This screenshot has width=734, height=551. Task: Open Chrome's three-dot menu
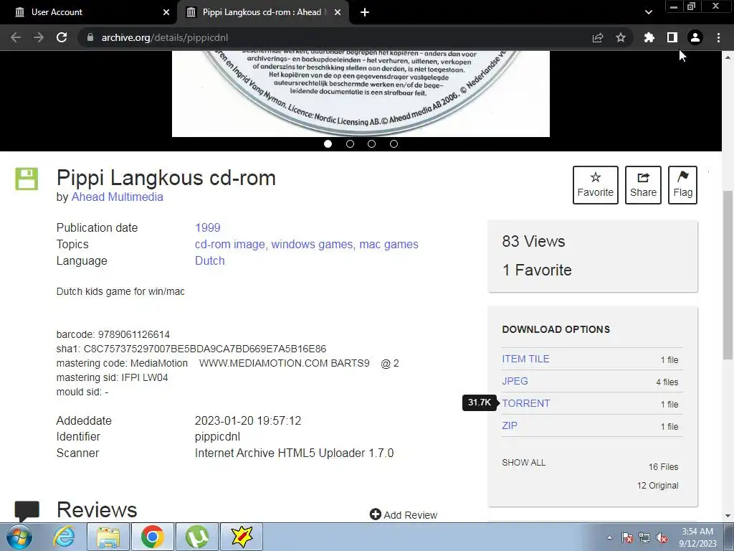pos(718,37)
